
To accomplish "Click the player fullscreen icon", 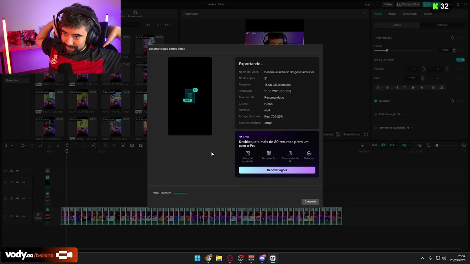I will click(366, 135).
